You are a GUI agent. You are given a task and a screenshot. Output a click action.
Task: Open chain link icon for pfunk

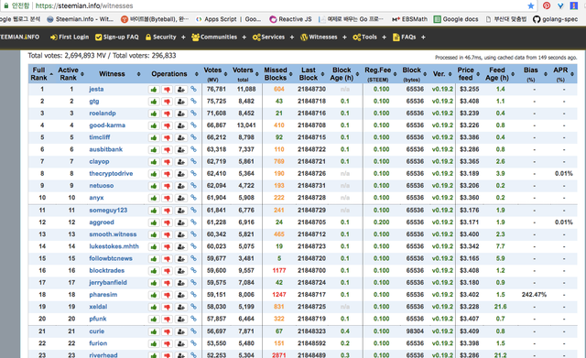click(x=193, y=319)
